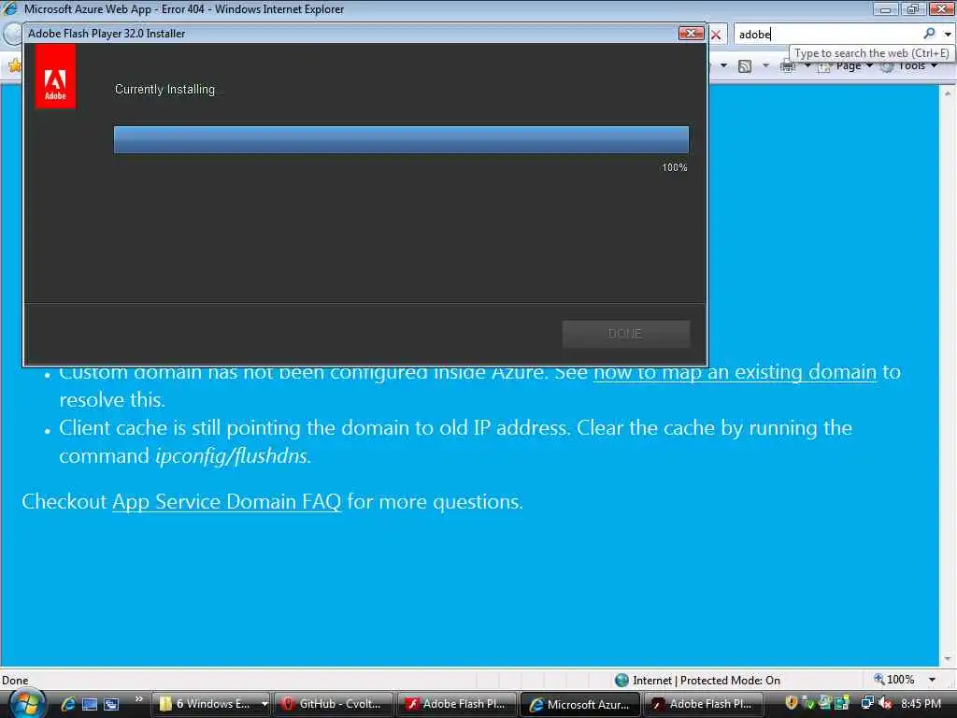
Task: Click the DONE button in Flash installer
Action: coord(625,334)
